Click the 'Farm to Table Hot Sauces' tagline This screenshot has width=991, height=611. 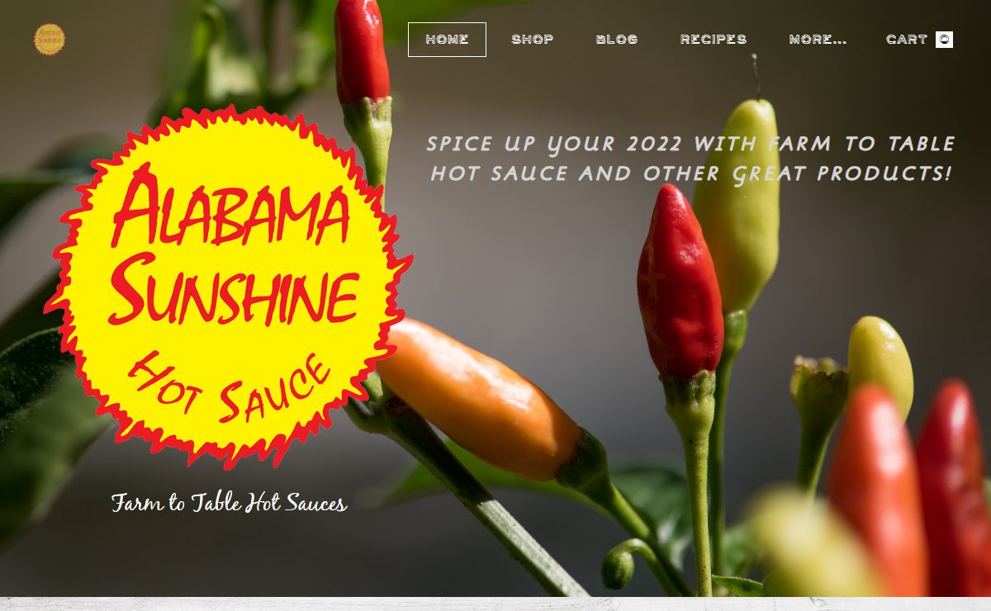point(229,503)
